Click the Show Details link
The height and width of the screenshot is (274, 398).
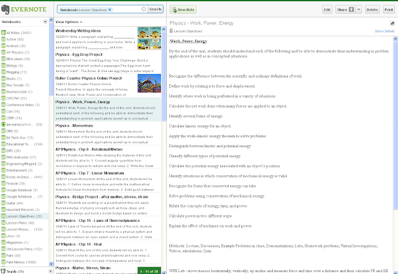tap(384, 31)
